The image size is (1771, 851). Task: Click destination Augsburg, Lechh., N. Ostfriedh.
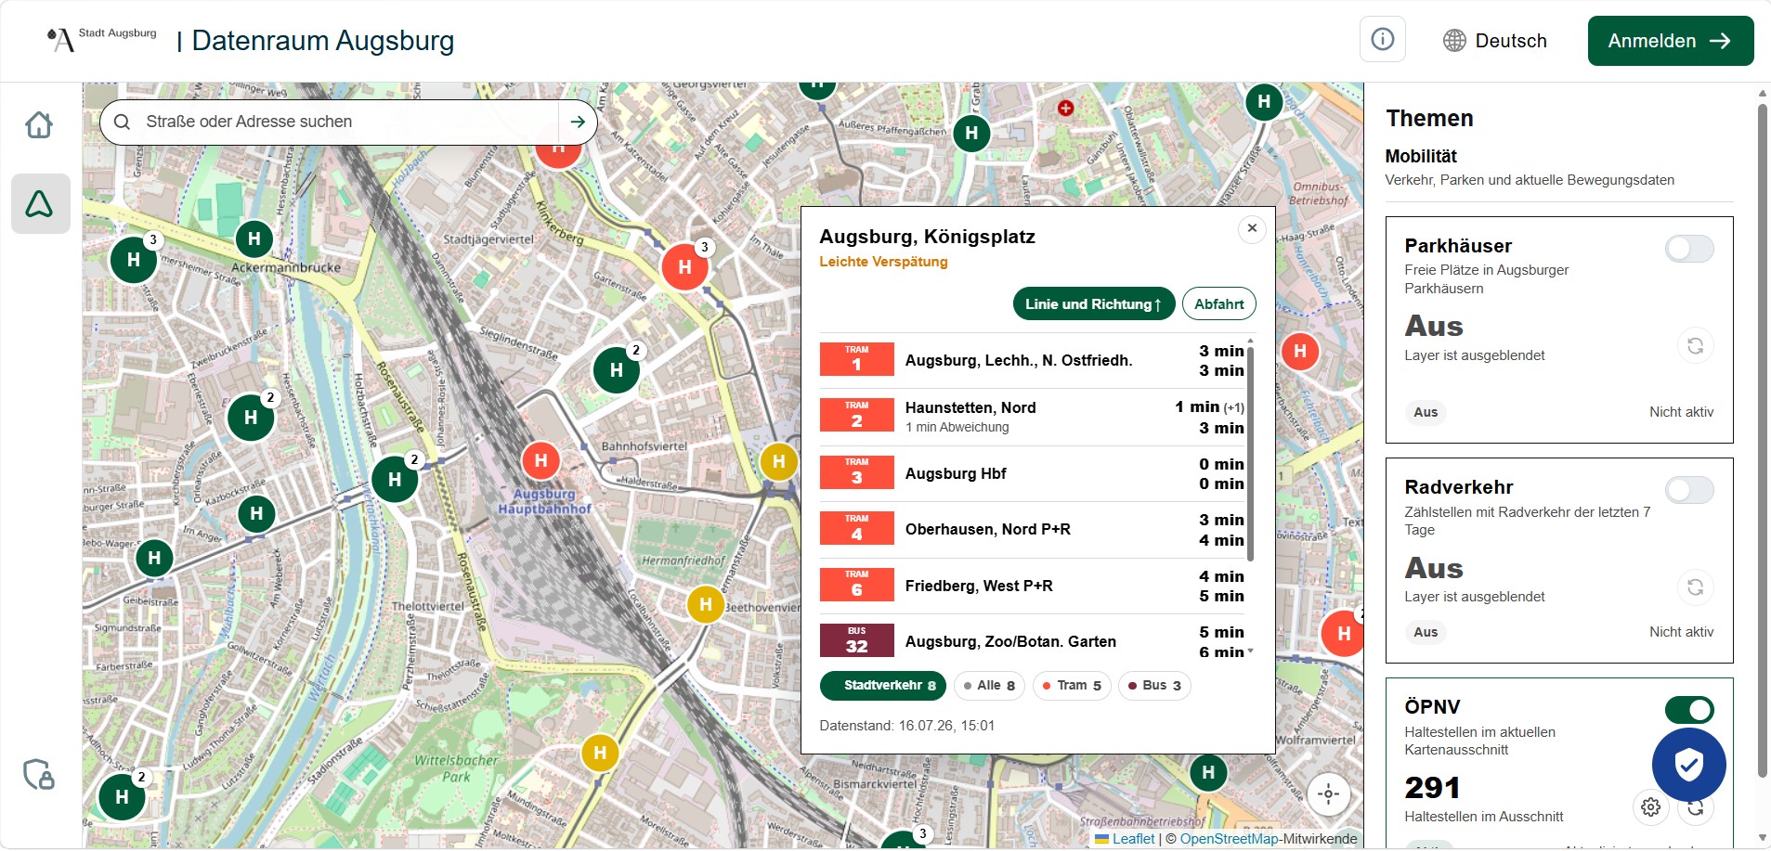coord(1019,360)
